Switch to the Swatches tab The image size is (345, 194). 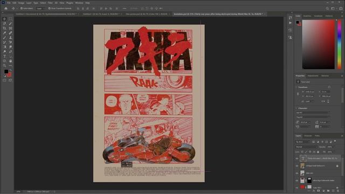[307, 16]
